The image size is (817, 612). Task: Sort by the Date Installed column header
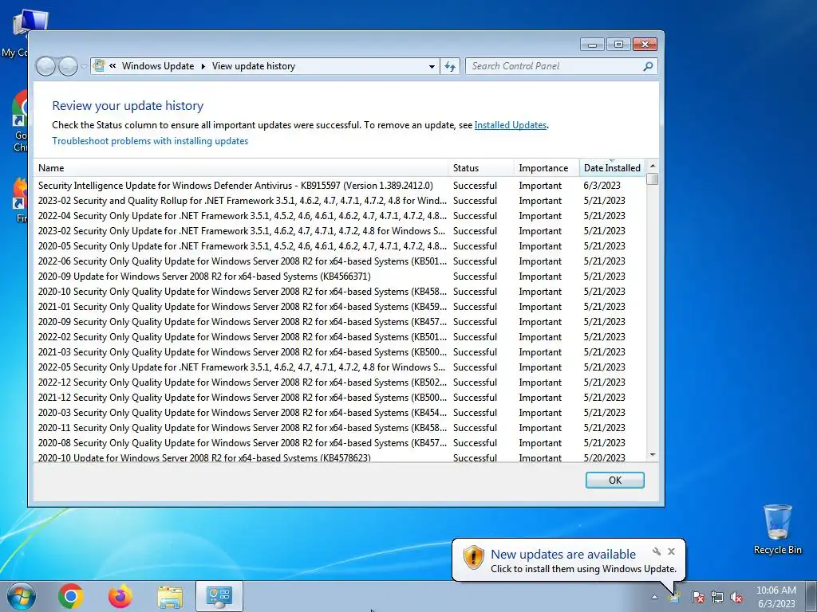612,168
